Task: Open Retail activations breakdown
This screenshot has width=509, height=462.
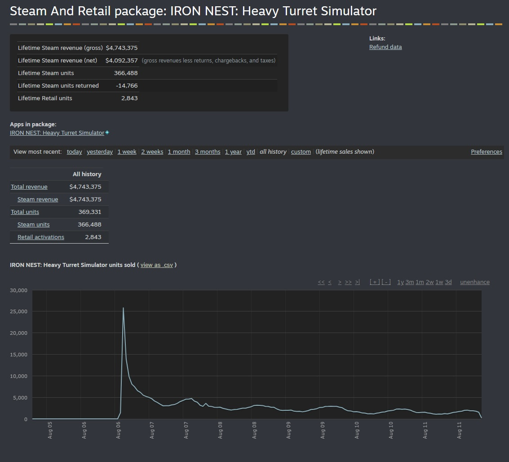Action: coord(40,237)
